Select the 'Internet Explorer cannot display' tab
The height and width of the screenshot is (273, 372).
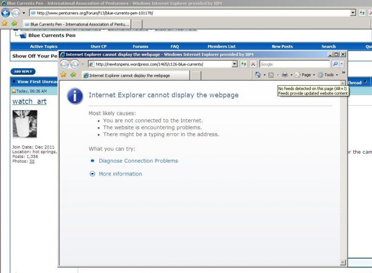(x=136, y=75)
